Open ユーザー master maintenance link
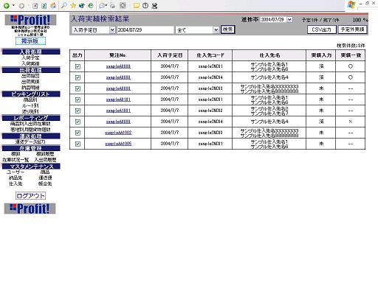Viewport: 378px width, 283px height. tap(16, 172)
